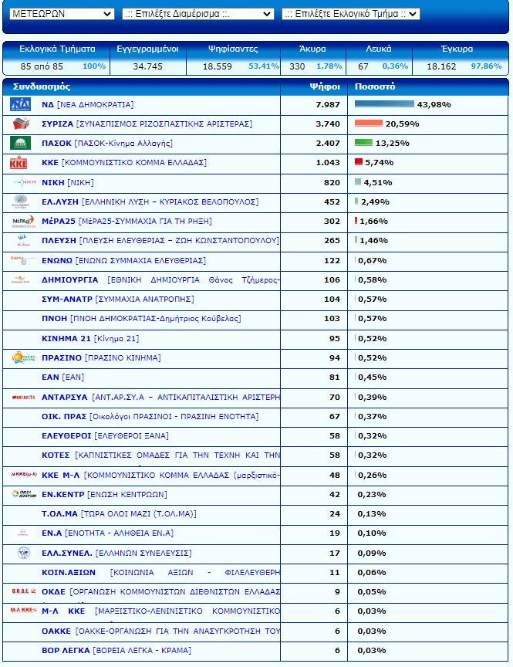Open the Τ.ΟΛ.ΜΑ party link
The image size is (513, 667).
[x=119, y=513]
